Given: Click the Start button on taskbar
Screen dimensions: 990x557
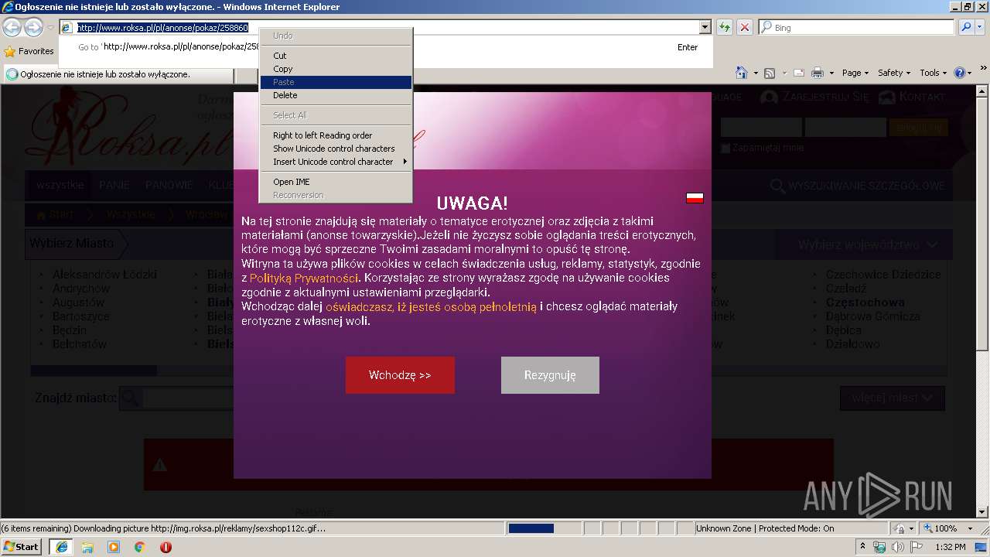Looking at the screenshot, I should 21,546.
